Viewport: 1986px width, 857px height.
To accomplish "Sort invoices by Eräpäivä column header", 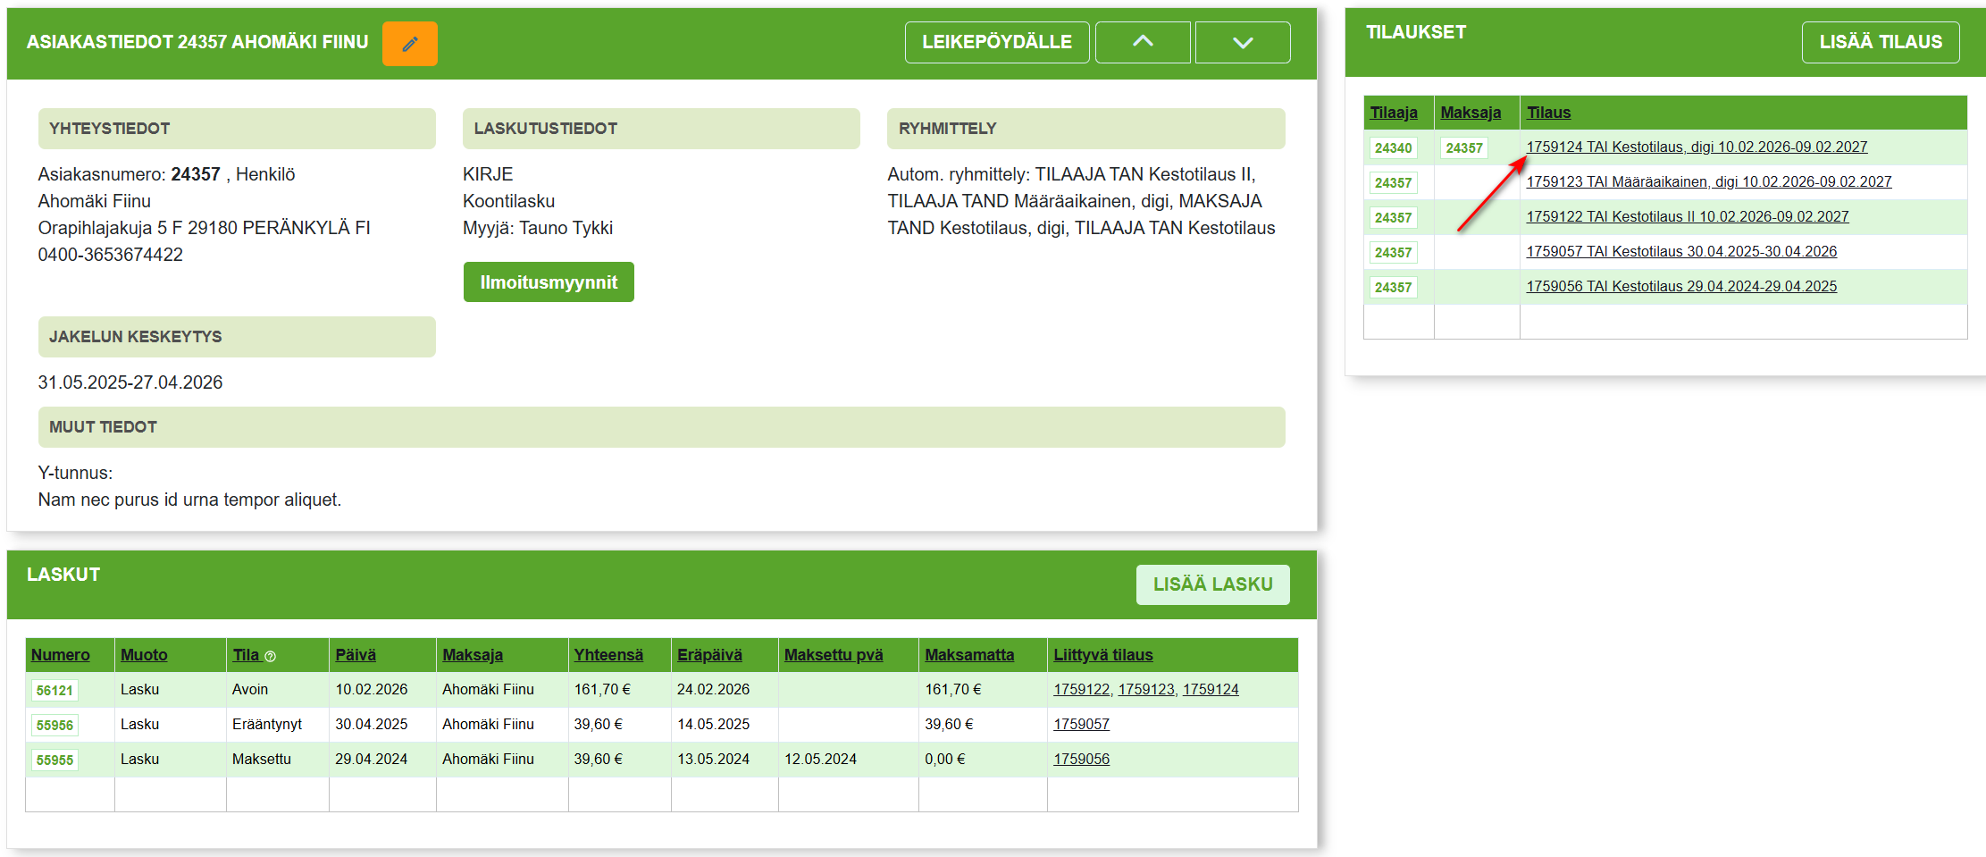I will (x=708, y=655).
